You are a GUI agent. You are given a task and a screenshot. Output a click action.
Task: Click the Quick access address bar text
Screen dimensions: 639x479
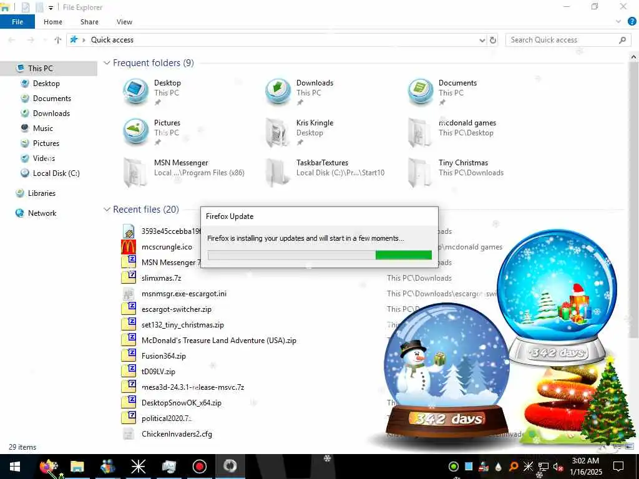point(112,40)
